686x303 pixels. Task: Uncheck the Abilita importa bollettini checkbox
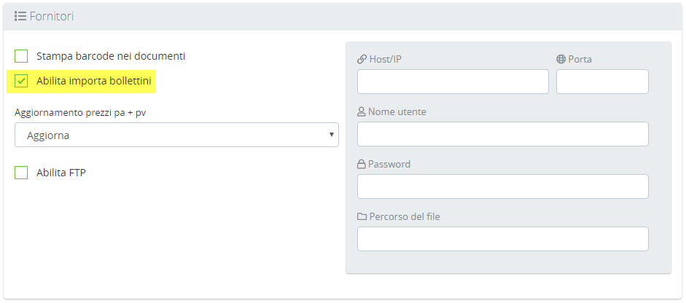click(21, 82)
